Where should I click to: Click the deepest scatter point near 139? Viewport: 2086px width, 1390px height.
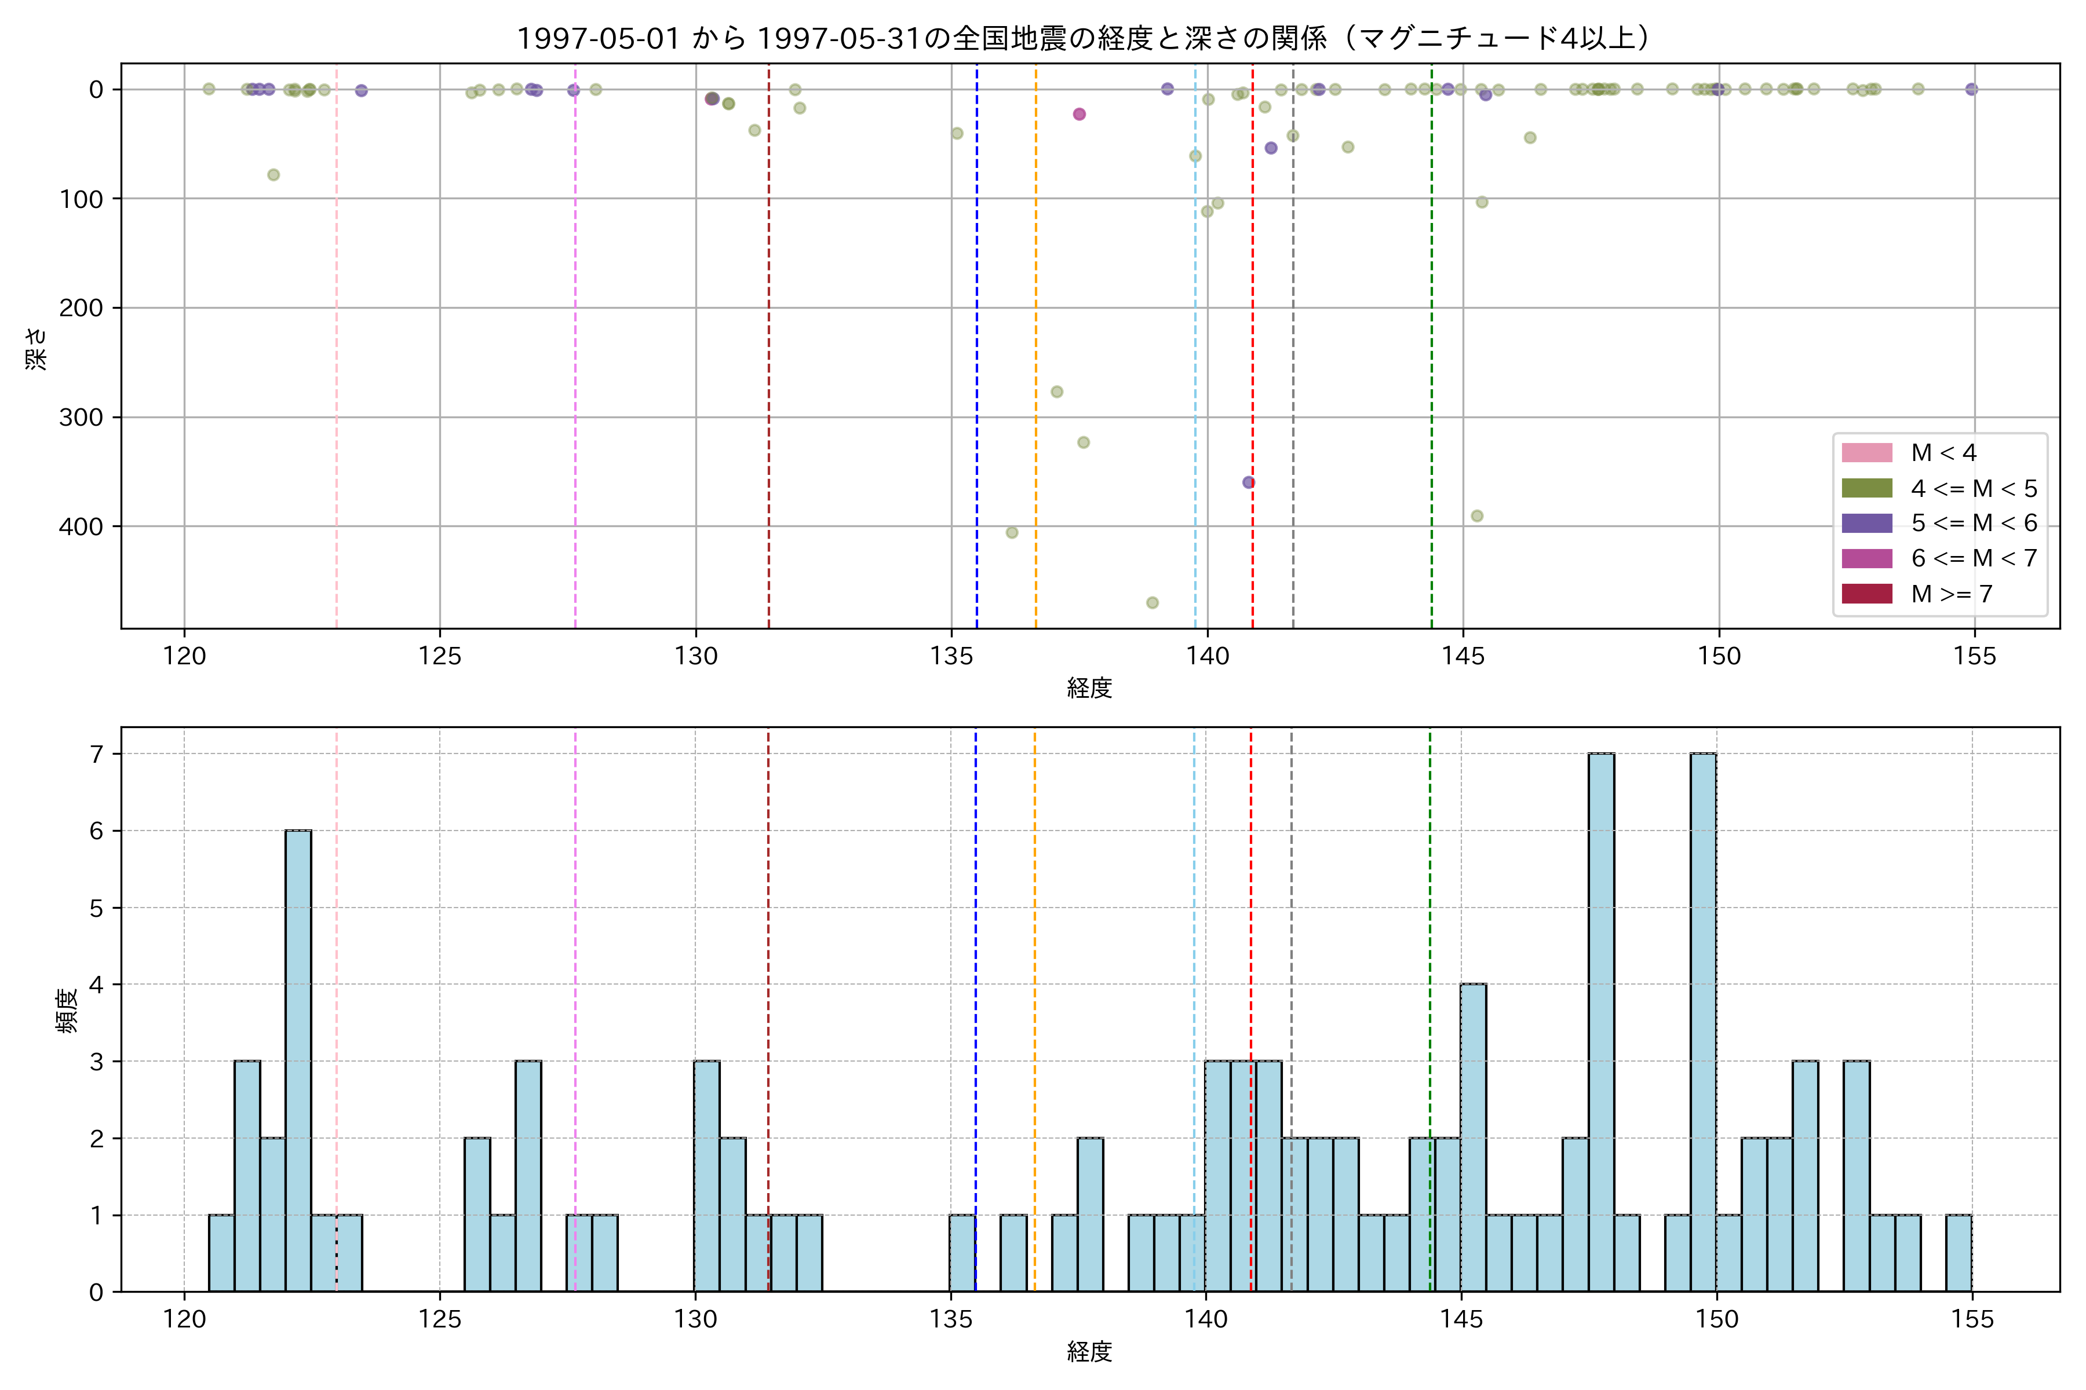tap(1152, 603)
